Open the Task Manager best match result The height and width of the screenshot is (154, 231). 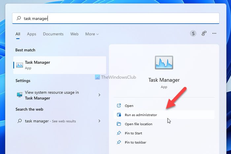pos(60,65)
